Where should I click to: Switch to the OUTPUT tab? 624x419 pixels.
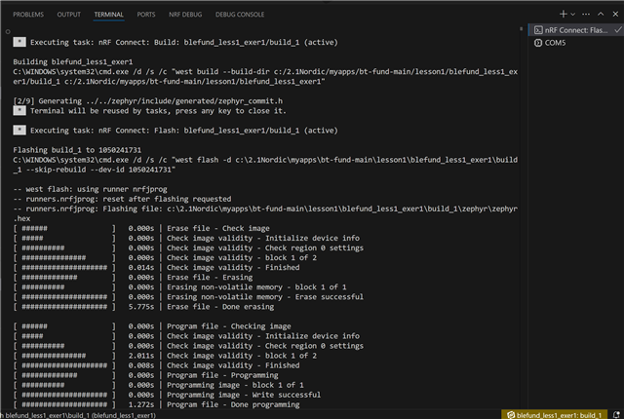[68, 15]
